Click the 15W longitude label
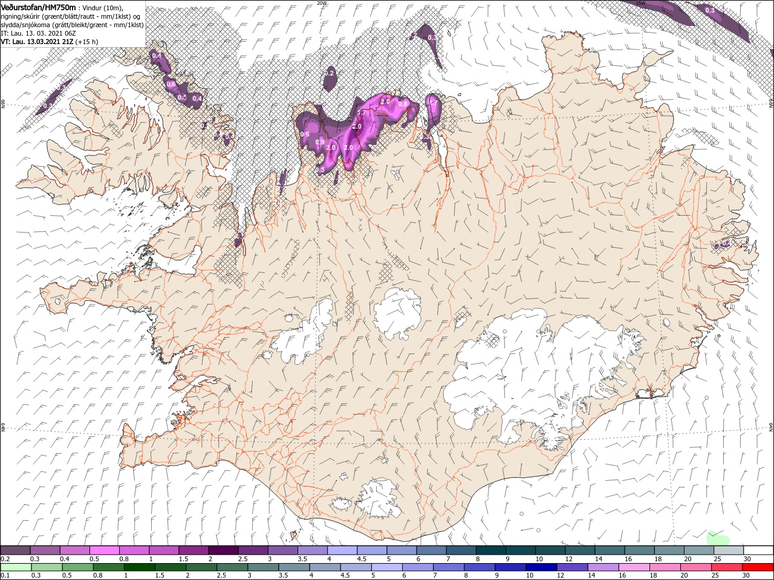774x580 pixels. (641, 3)
